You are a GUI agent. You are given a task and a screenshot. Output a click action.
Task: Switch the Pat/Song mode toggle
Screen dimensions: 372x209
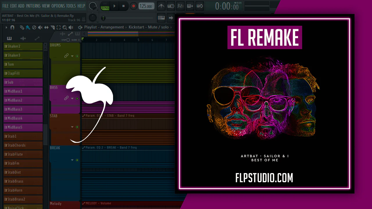click(105, 6)
